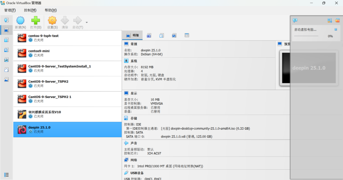Click the OS value Debian (64-bit)
This screenshot has width=343, height=180.
(152, 54)
